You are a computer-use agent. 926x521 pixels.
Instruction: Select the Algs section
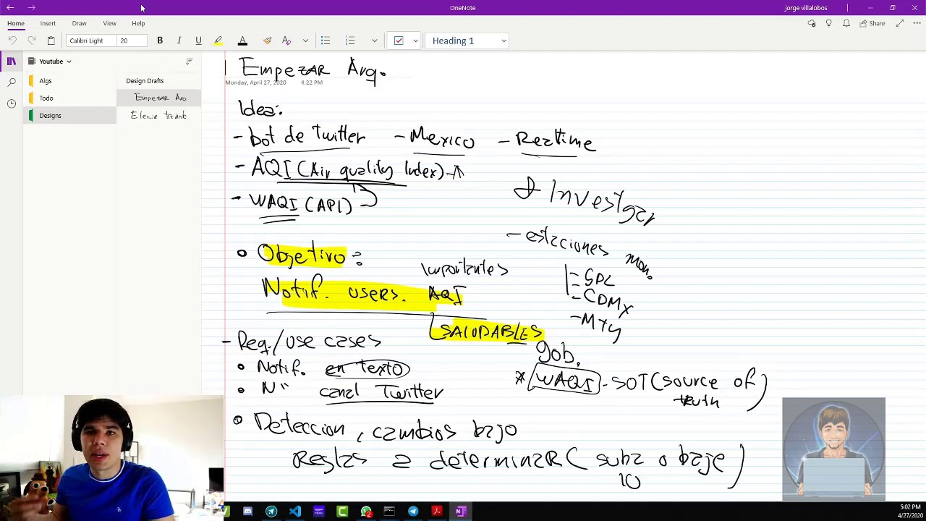tap(70, 81)
